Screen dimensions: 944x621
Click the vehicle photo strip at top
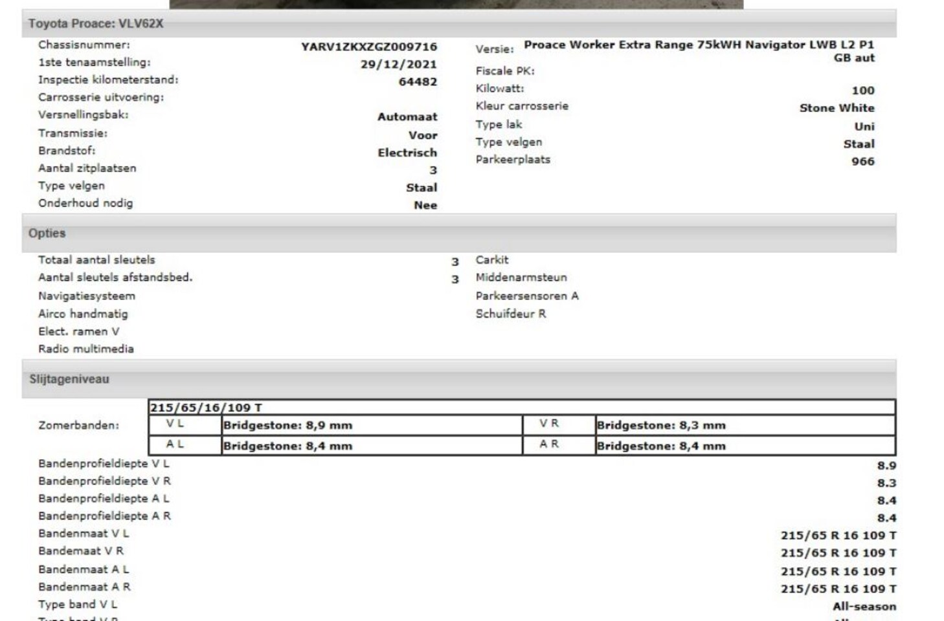coord(456,4)
